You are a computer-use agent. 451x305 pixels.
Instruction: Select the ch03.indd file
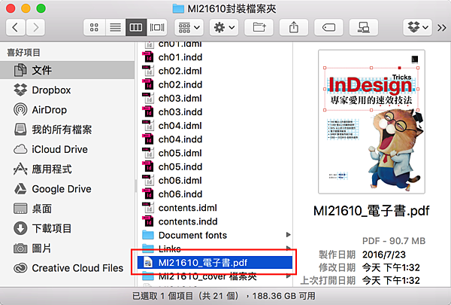[x=214, y=112]
